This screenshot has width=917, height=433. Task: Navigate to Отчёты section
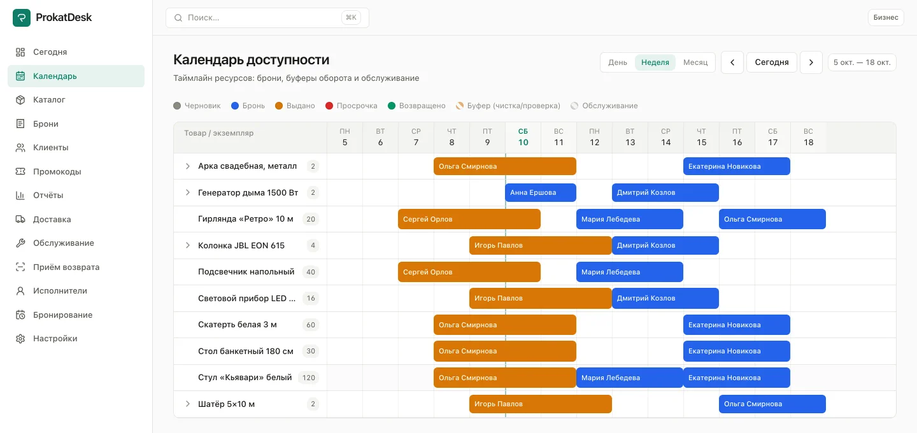tap(76, 195)
